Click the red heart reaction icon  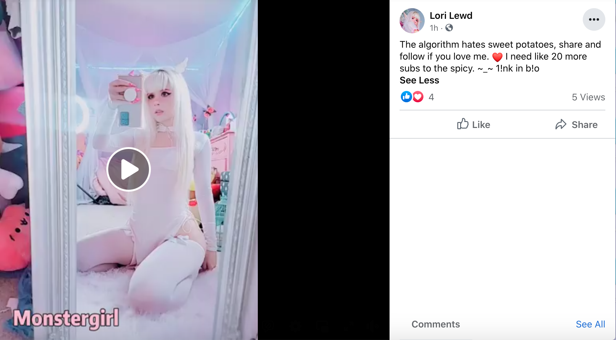[x=418, y=97]
